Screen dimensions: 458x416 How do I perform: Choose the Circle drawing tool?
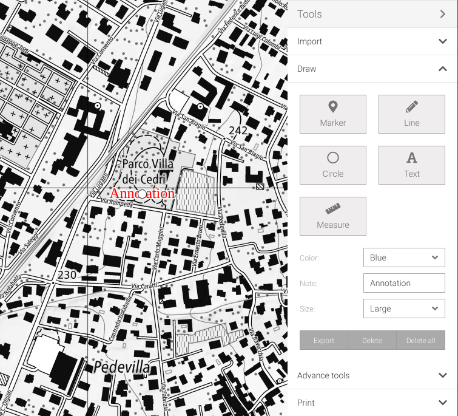[332, 165]
